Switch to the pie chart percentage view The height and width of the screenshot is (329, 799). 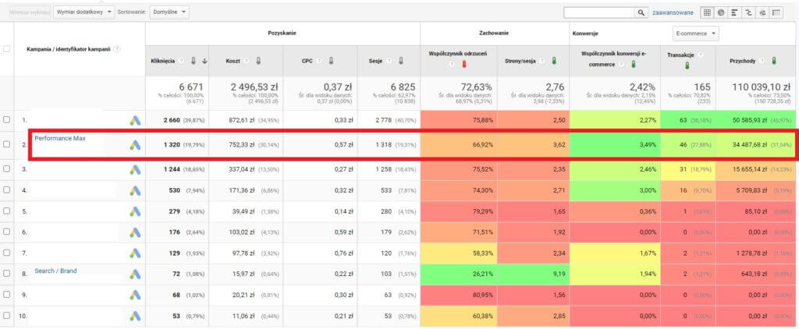[x=720, y=12]
